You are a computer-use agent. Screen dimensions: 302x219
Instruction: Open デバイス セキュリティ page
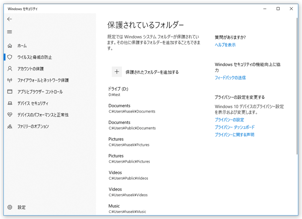tap(33, 103)
